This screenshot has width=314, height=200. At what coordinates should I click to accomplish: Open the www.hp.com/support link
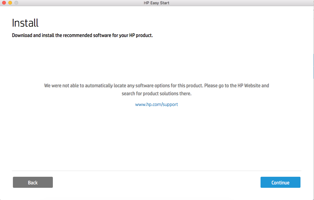(157, 104)
